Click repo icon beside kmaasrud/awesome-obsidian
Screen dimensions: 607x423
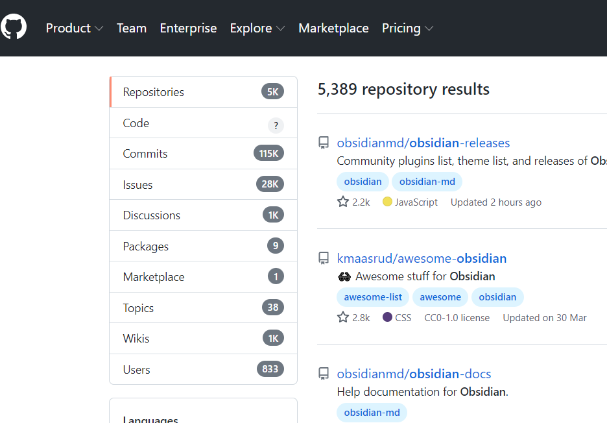(x=324, y=258)
